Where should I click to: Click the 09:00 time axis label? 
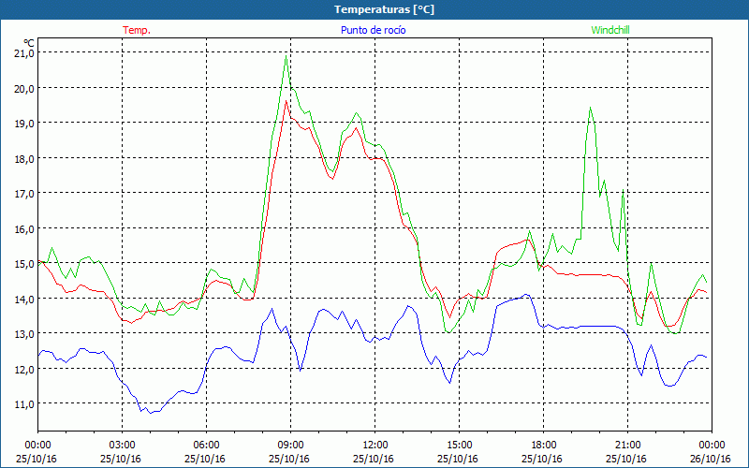click(290, 445)
